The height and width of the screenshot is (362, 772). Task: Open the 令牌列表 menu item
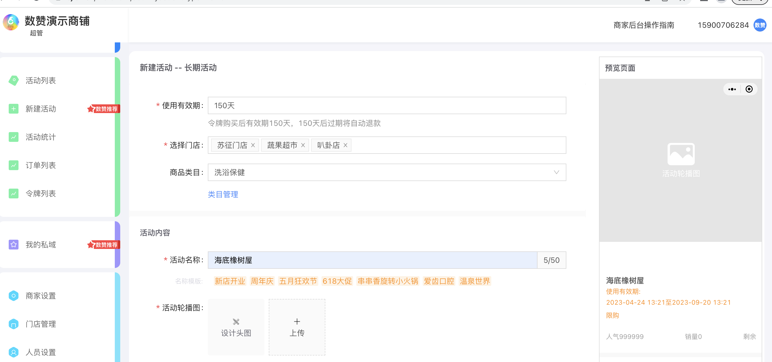click(x=41, y=194)
